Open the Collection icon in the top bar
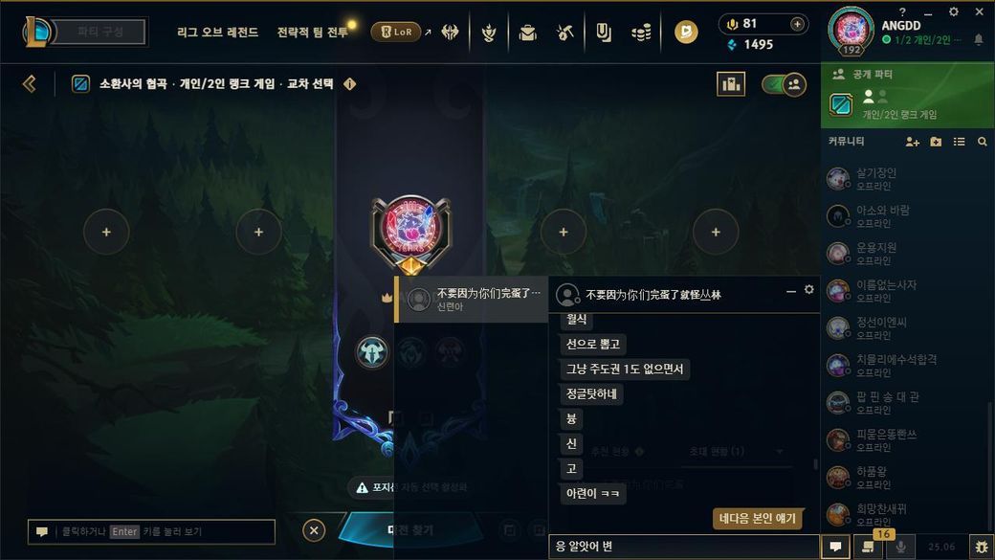Screen dimensions: 995x560 click(x=527, y=32)
